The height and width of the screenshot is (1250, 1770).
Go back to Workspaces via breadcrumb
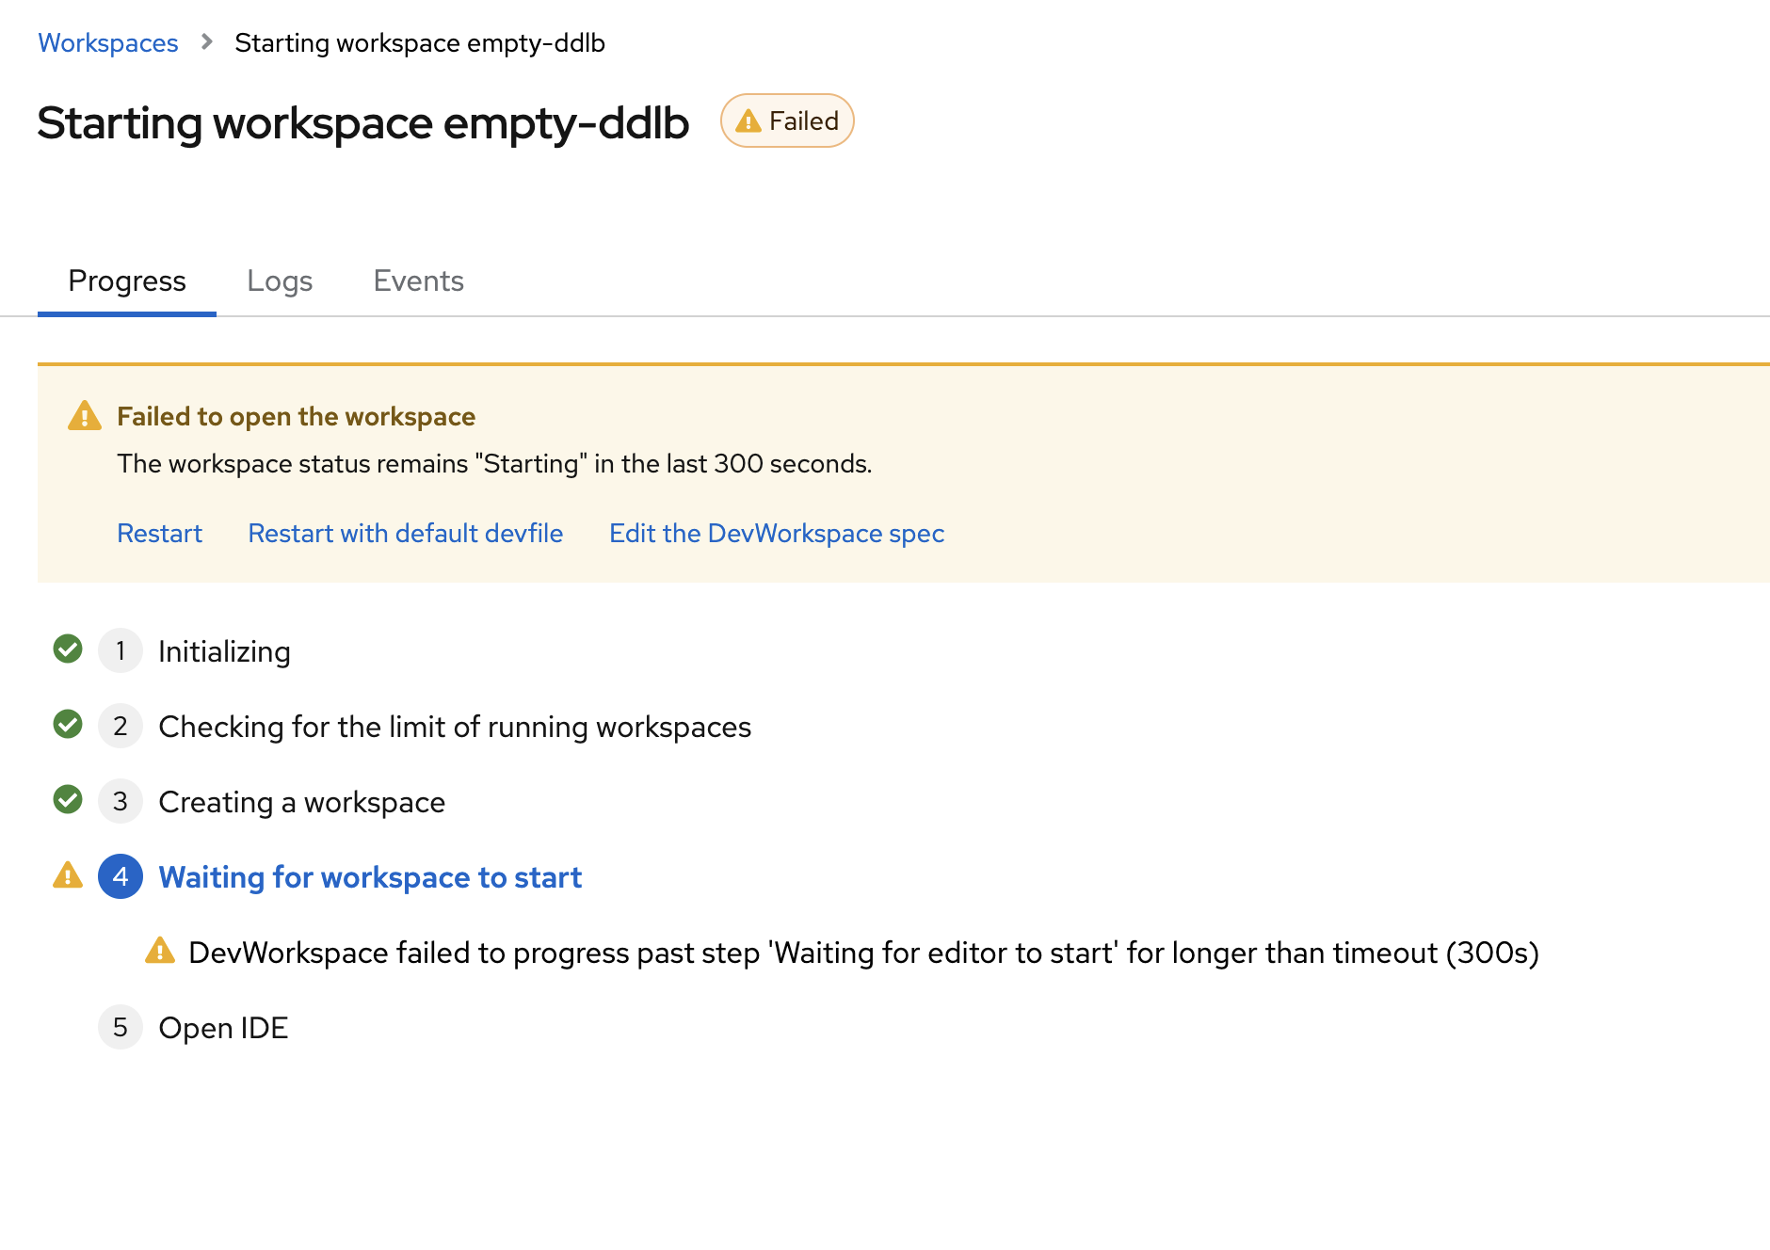tap(108, 43)
